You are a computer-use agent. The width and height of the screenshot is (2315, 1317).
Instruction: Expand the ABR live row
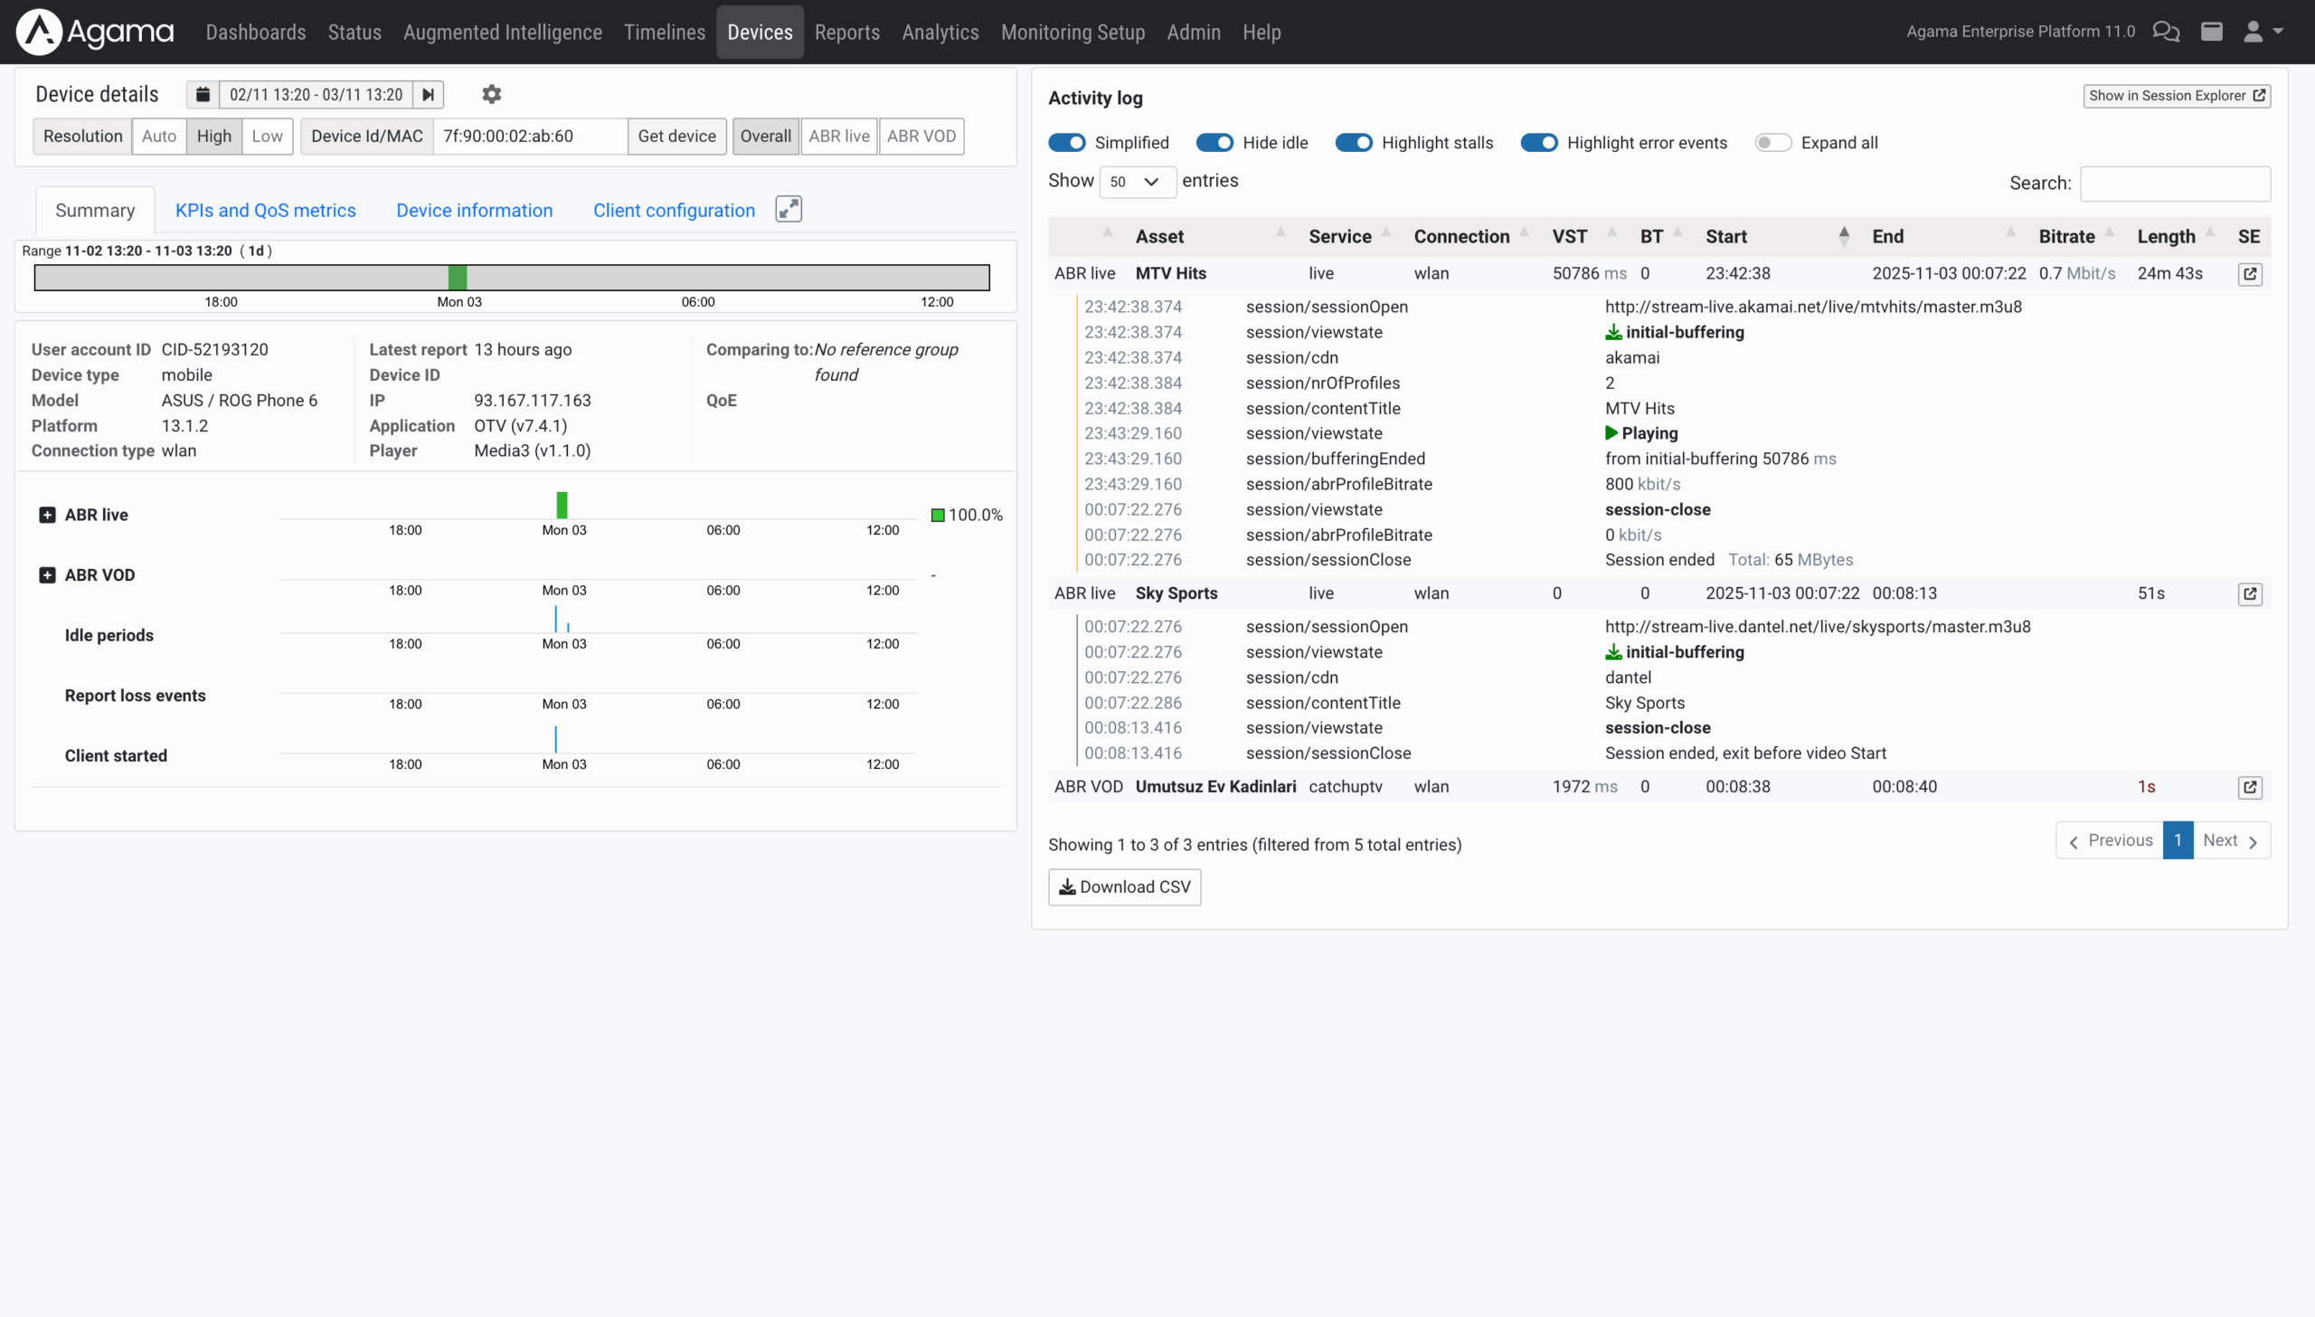click(47, 515)
